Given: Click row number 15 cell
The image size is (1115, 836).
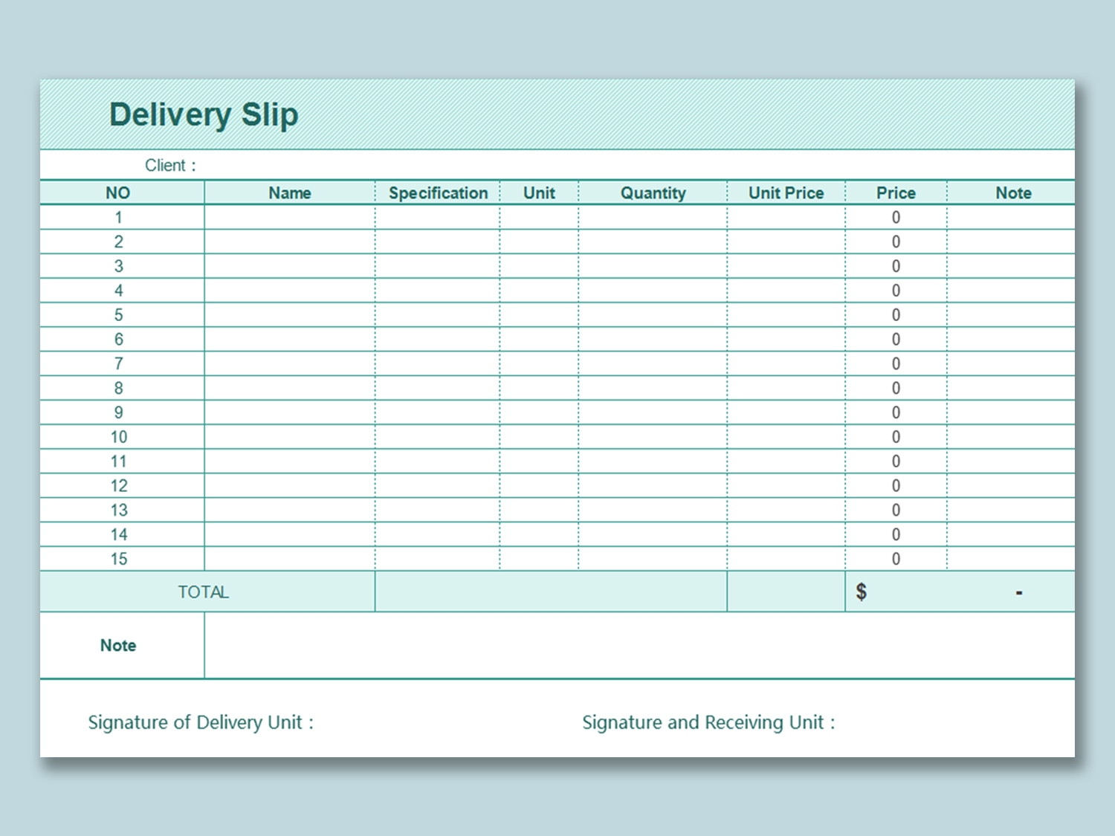Looking at the screenshot, I should 119,560.
